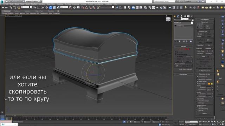Enable the Use NURMS Subdivision checkbox
The image size is (225, 126).
pyautogui.click(x=198, y=79)
